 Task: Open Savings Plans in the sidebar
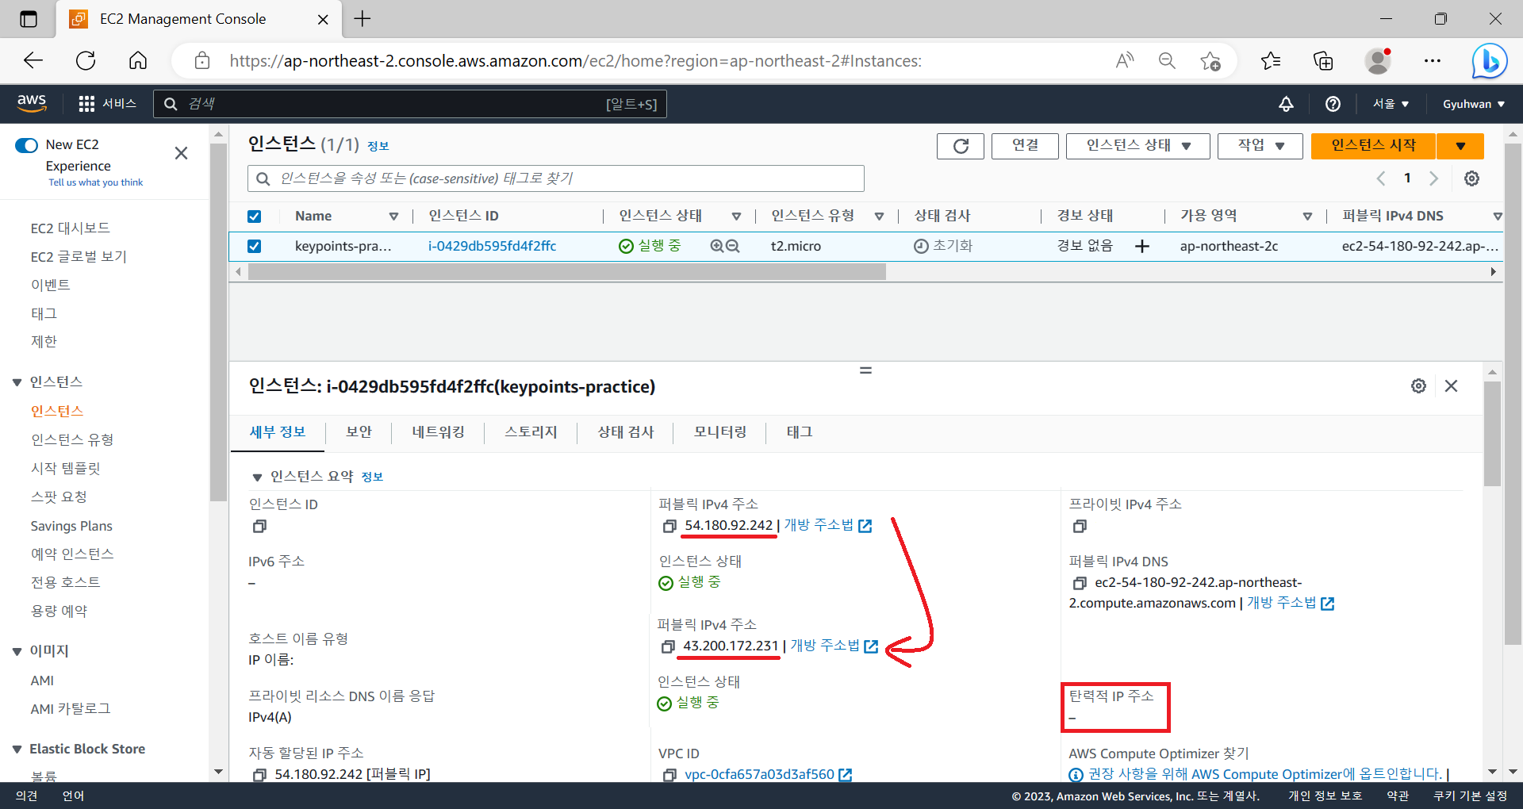[x=71, y=527]
